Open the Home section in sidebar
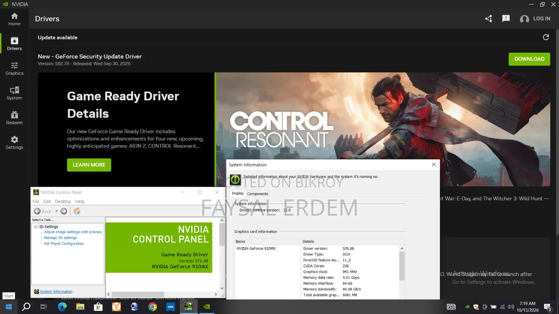Viewport: 559px width, 314px height. click(14, 19)
